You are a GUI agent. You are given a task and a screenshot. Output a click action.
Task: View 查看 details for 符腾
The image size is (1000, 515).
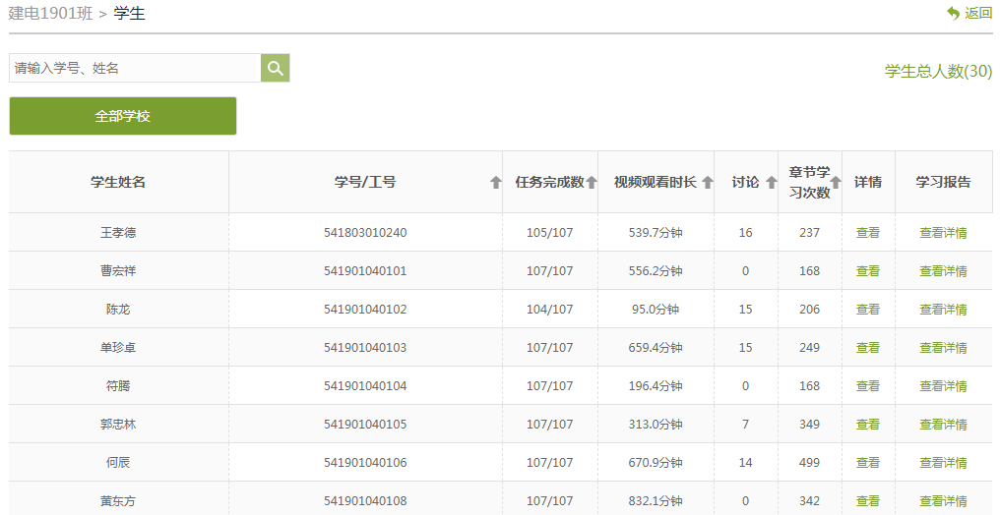[x=868, y=386]
